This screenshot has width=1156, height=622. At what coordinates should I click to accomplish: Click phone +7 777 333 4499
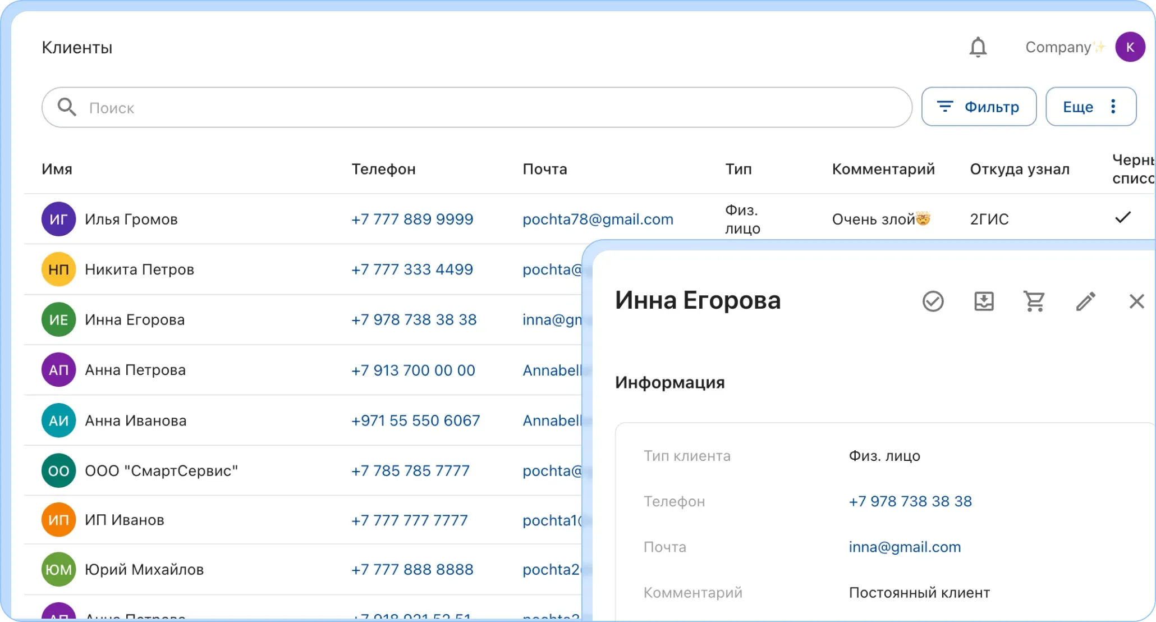(x=412, y=269)
